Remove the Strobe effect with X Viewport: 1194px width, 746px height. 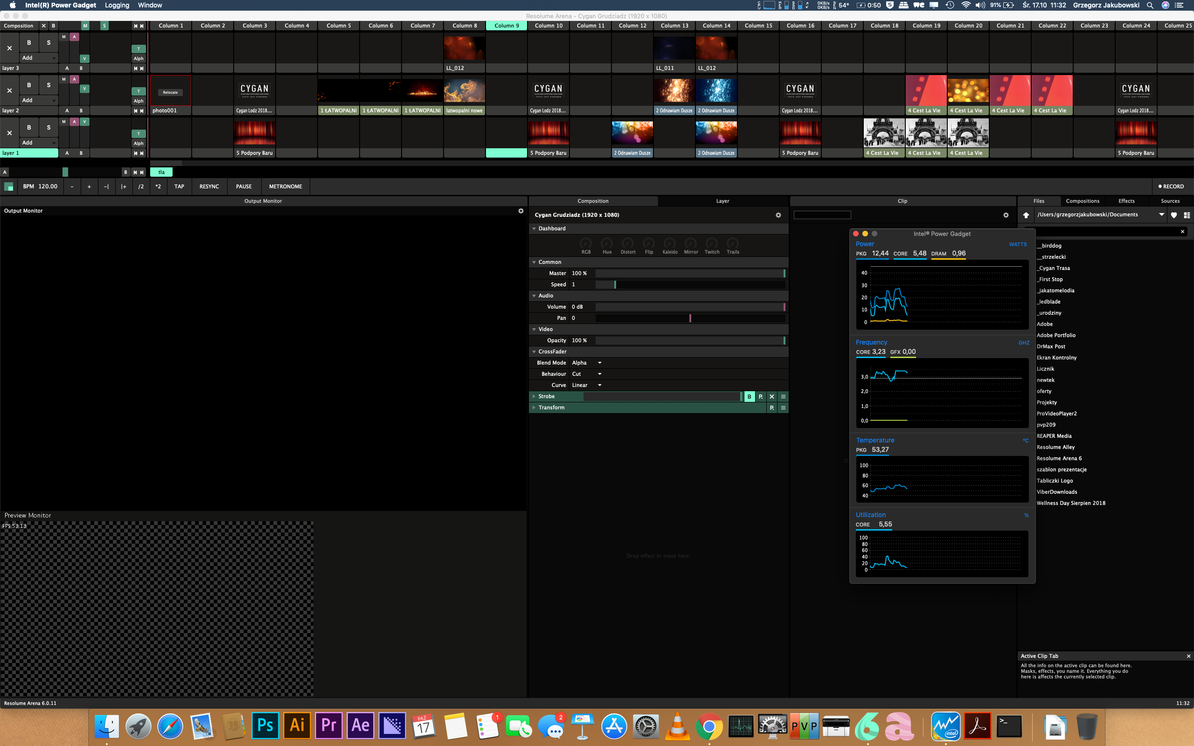pyautogui.click(x=771, y=397)
